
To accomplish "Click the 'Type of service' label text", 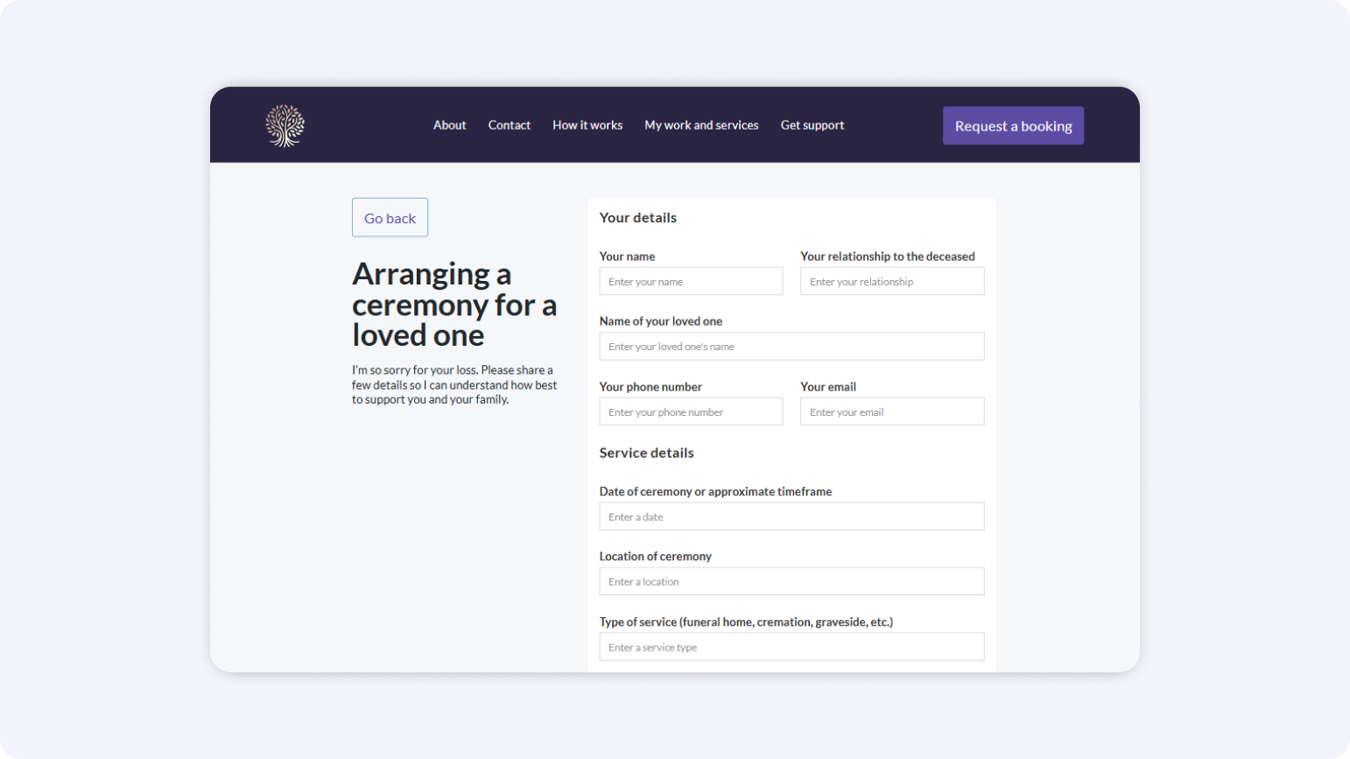I will tap(746, 622).
